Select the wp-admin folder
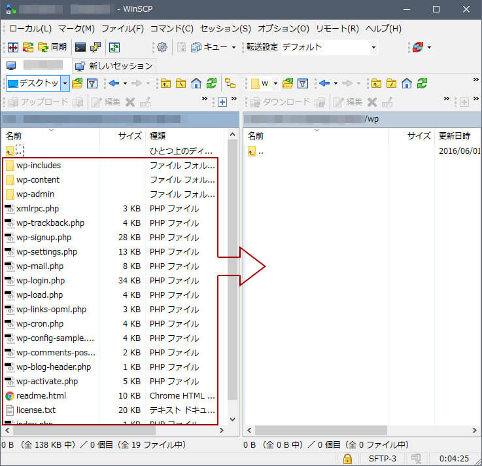Screen dimensions: 482x466 click(35, 194)
